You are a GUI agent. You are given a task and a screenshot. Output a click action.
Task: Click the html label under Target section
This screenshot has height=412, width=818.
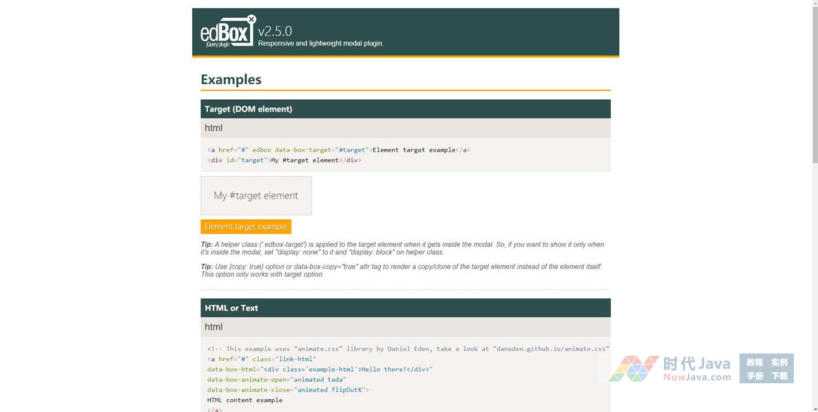coord(214,128)
